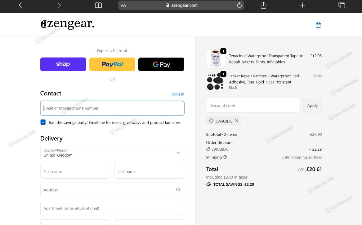Click the Express checkout heading
The height and width of the screenshot is (225, 362).
point(112,51)
